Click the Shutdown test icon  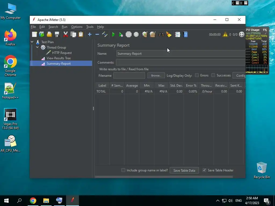click(136, 34)
